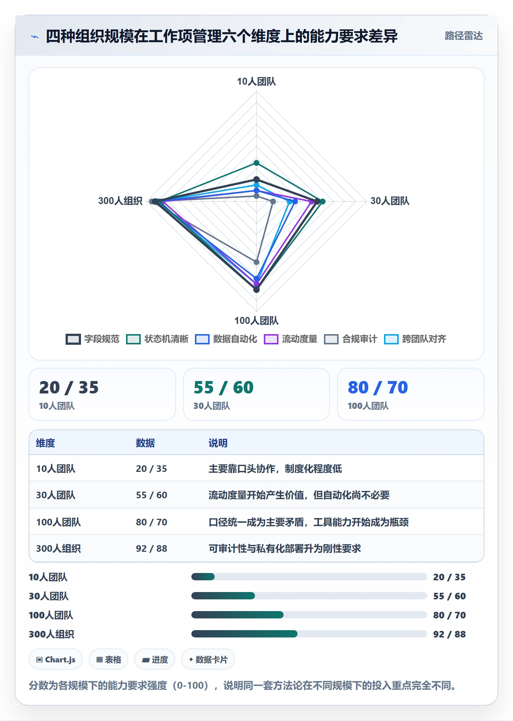Click the 数据 table column header
The height and width of the screenshot is (721, 513).
[145, 443]
